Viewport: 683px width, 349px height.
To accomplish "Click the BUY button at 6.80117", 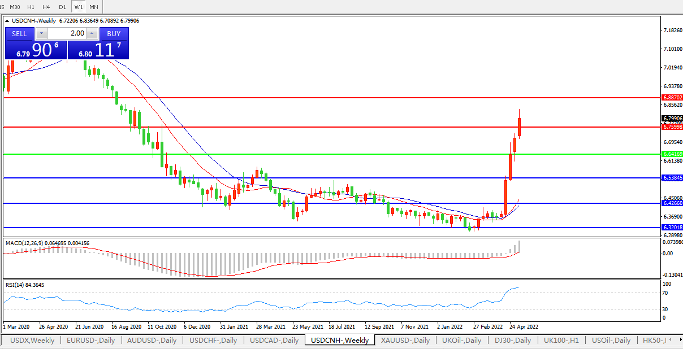I will (114, 33).
